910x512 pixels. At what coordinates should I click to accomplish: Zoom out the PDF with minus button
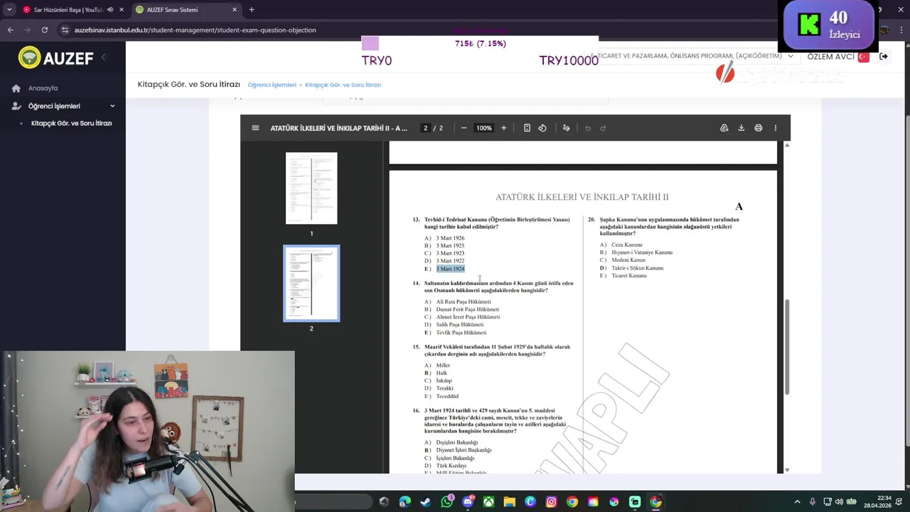[464, 128]
